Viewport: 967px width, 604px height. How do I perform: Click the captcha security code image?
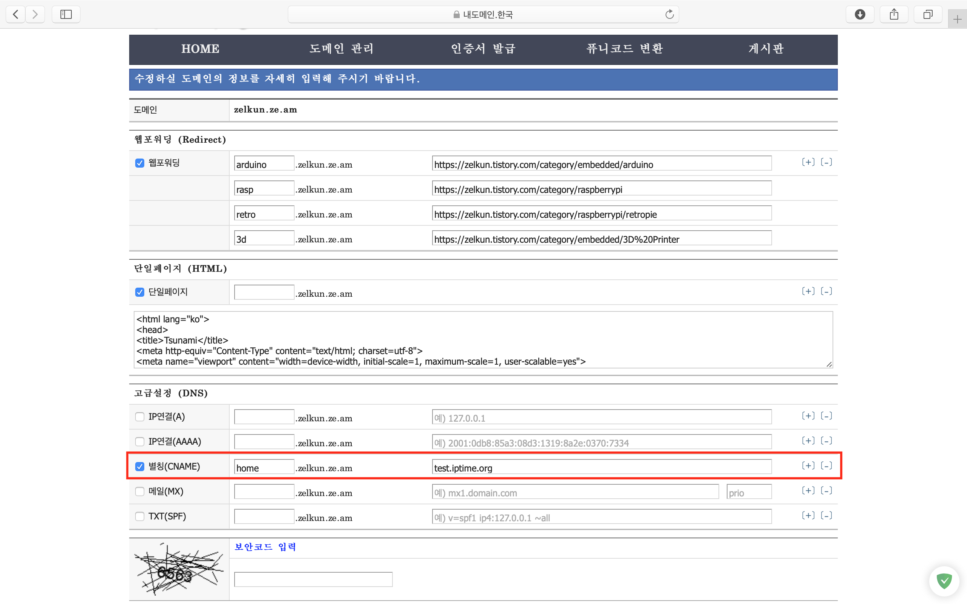(179, 569)
